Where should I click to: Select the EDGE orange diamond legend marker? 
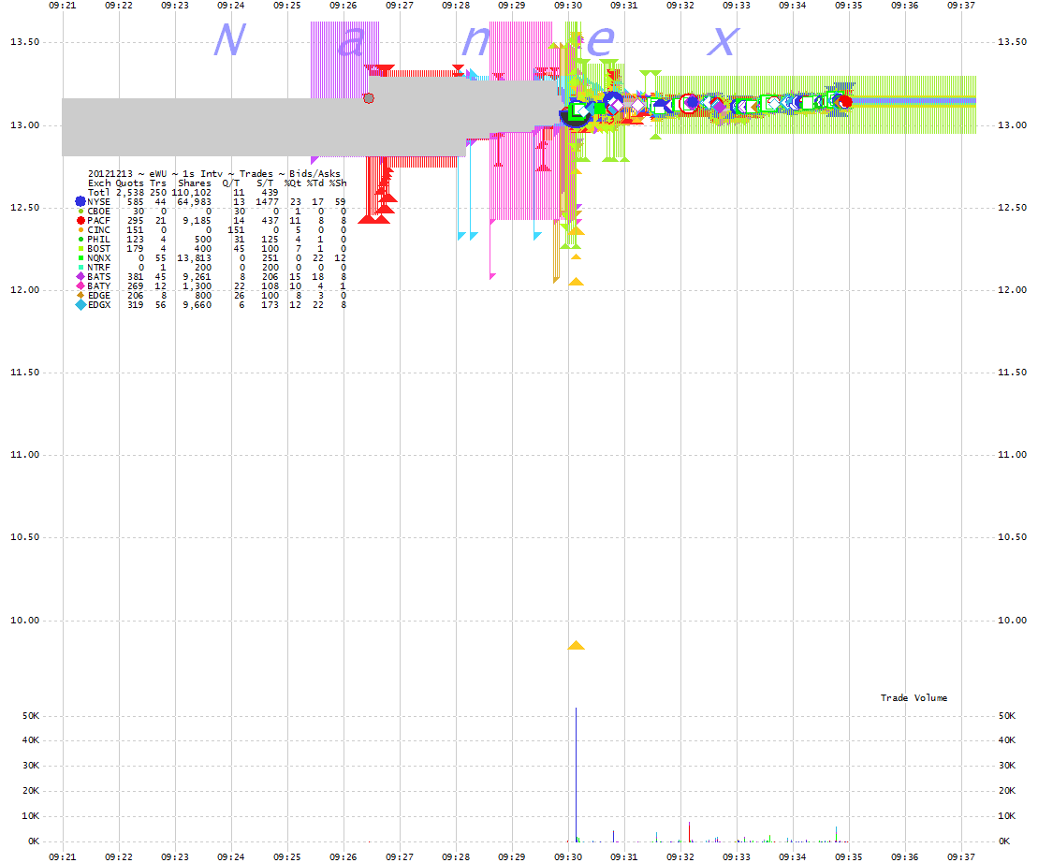tap(80, 295)
